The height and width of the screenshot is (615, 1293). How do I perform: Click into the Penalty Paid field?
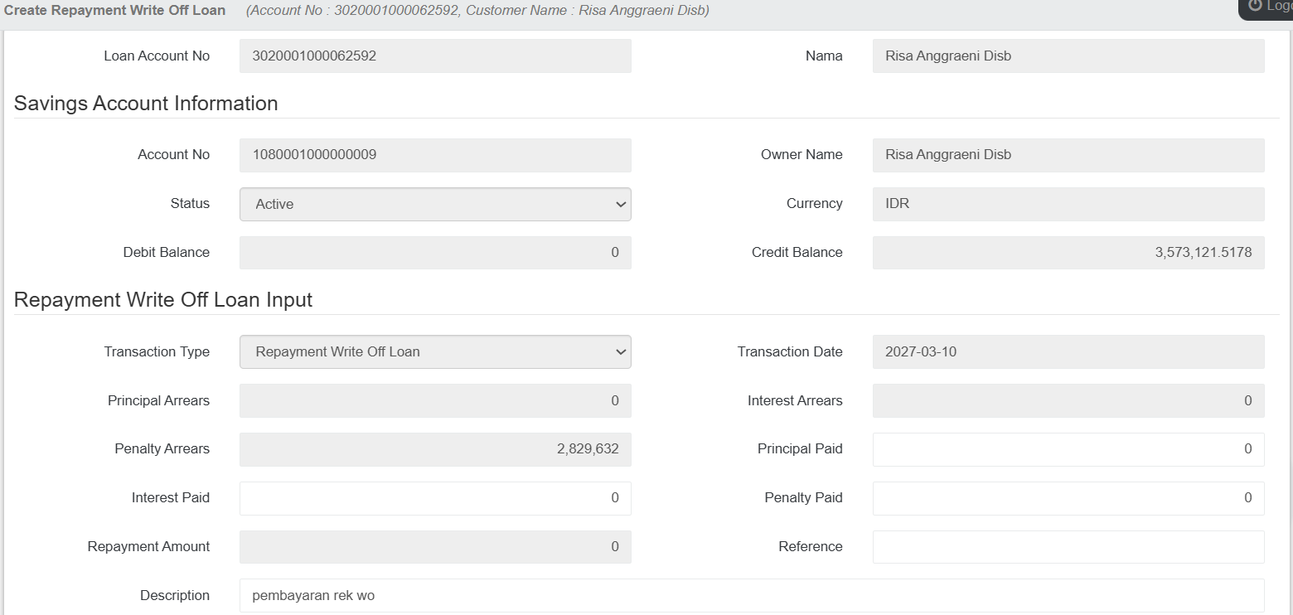coord(1068,497)
